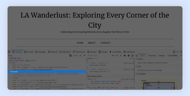Open the devtools three-dot options menu
Screen dimensions: 190x96
click(x=178, y=52)
